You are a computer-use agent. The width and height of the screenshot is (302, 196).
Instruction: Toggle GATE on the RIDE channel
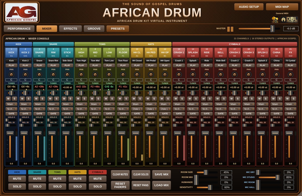coord(207,114)
